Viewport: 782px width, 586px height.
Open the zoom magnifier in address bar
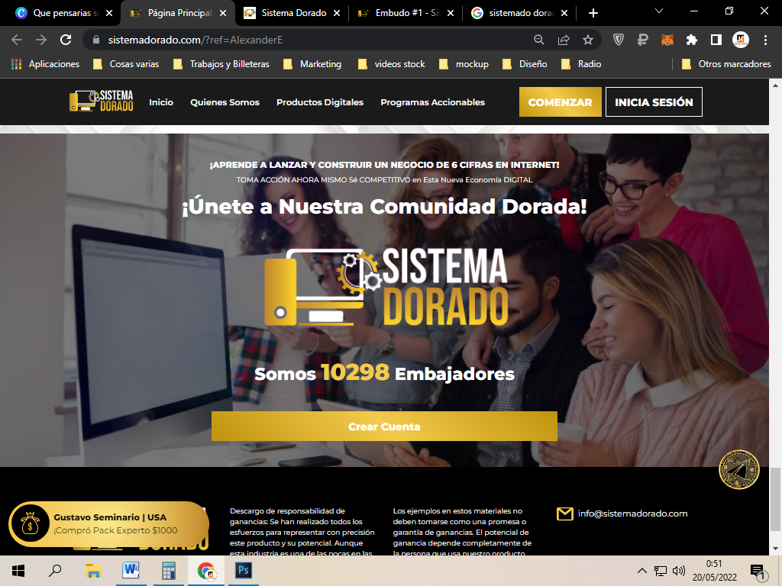(x=539, y=40)
